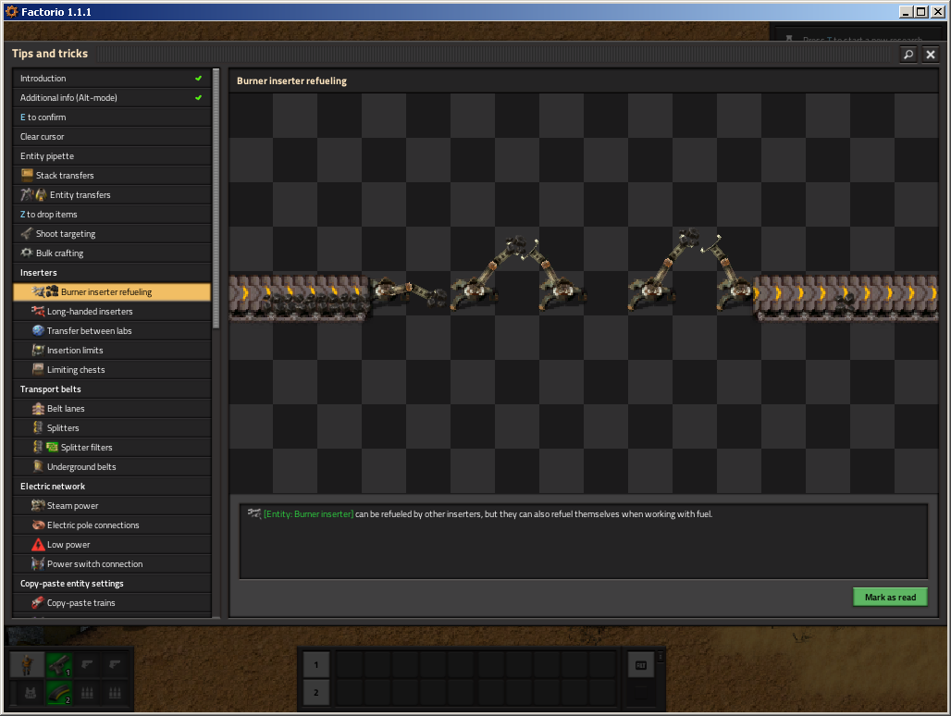This screenshot has height=716, width=951.
Task: Toggle the ALT mode shortcut button
Action: (641, 665)
